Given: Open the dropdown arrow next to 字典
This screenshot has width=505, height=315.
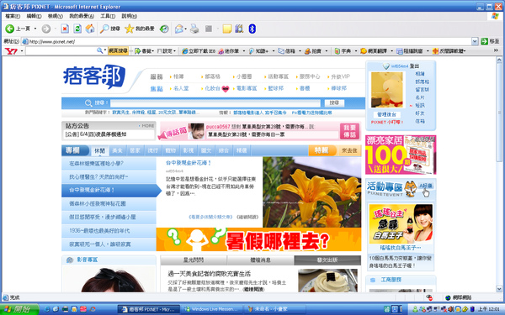Looking at the screenshot, I should point(355,51).
